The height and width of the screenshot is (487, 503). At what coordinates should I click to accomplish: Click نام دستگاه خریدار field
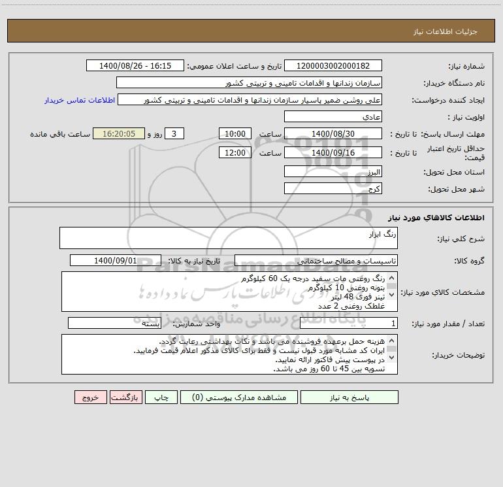coord(249,82)
